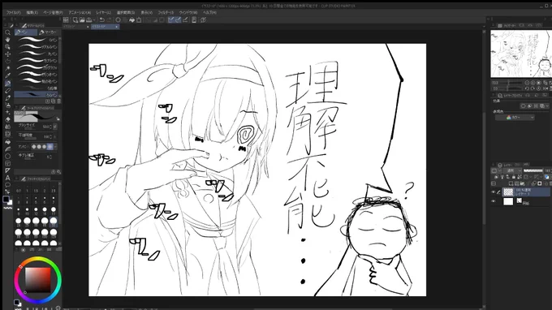Select the Eyedropper tool

(x=7, y=75)
